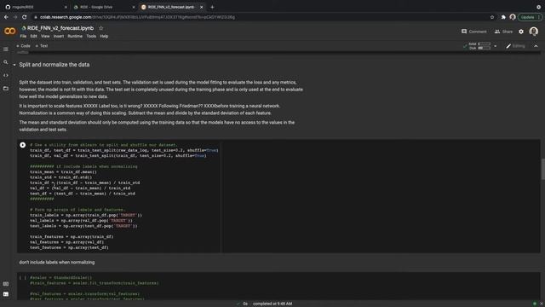The image size is (545, 307).
Task: Bookmark this page with the star icon
Action: click(x=492, y=17)
